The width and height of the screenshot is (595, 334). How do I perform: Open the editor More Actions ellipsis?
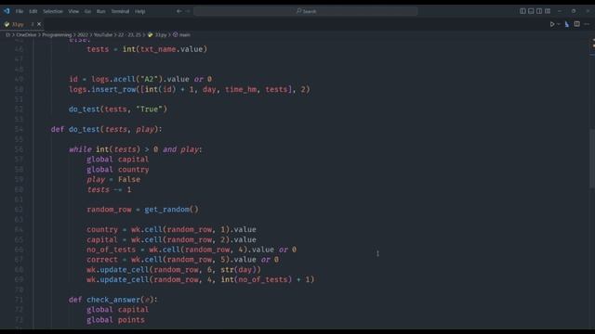587,24
